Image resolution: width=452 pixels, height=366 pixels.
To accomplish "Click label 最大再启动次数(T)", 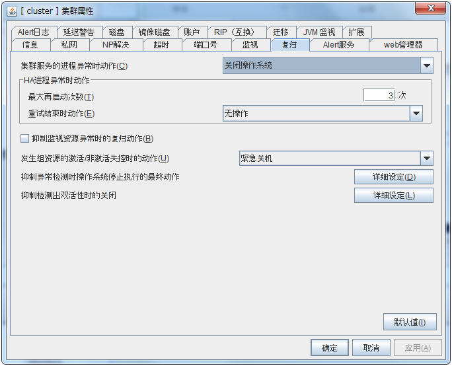I will pyautogui.click(x=61, y=97).
